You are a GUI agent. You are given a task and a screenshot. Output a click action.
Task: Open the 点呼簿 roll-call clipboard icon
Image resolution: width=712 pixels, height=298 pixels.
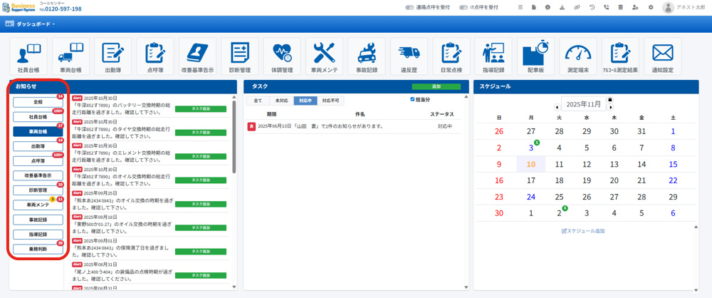click(x=155, y=57)
